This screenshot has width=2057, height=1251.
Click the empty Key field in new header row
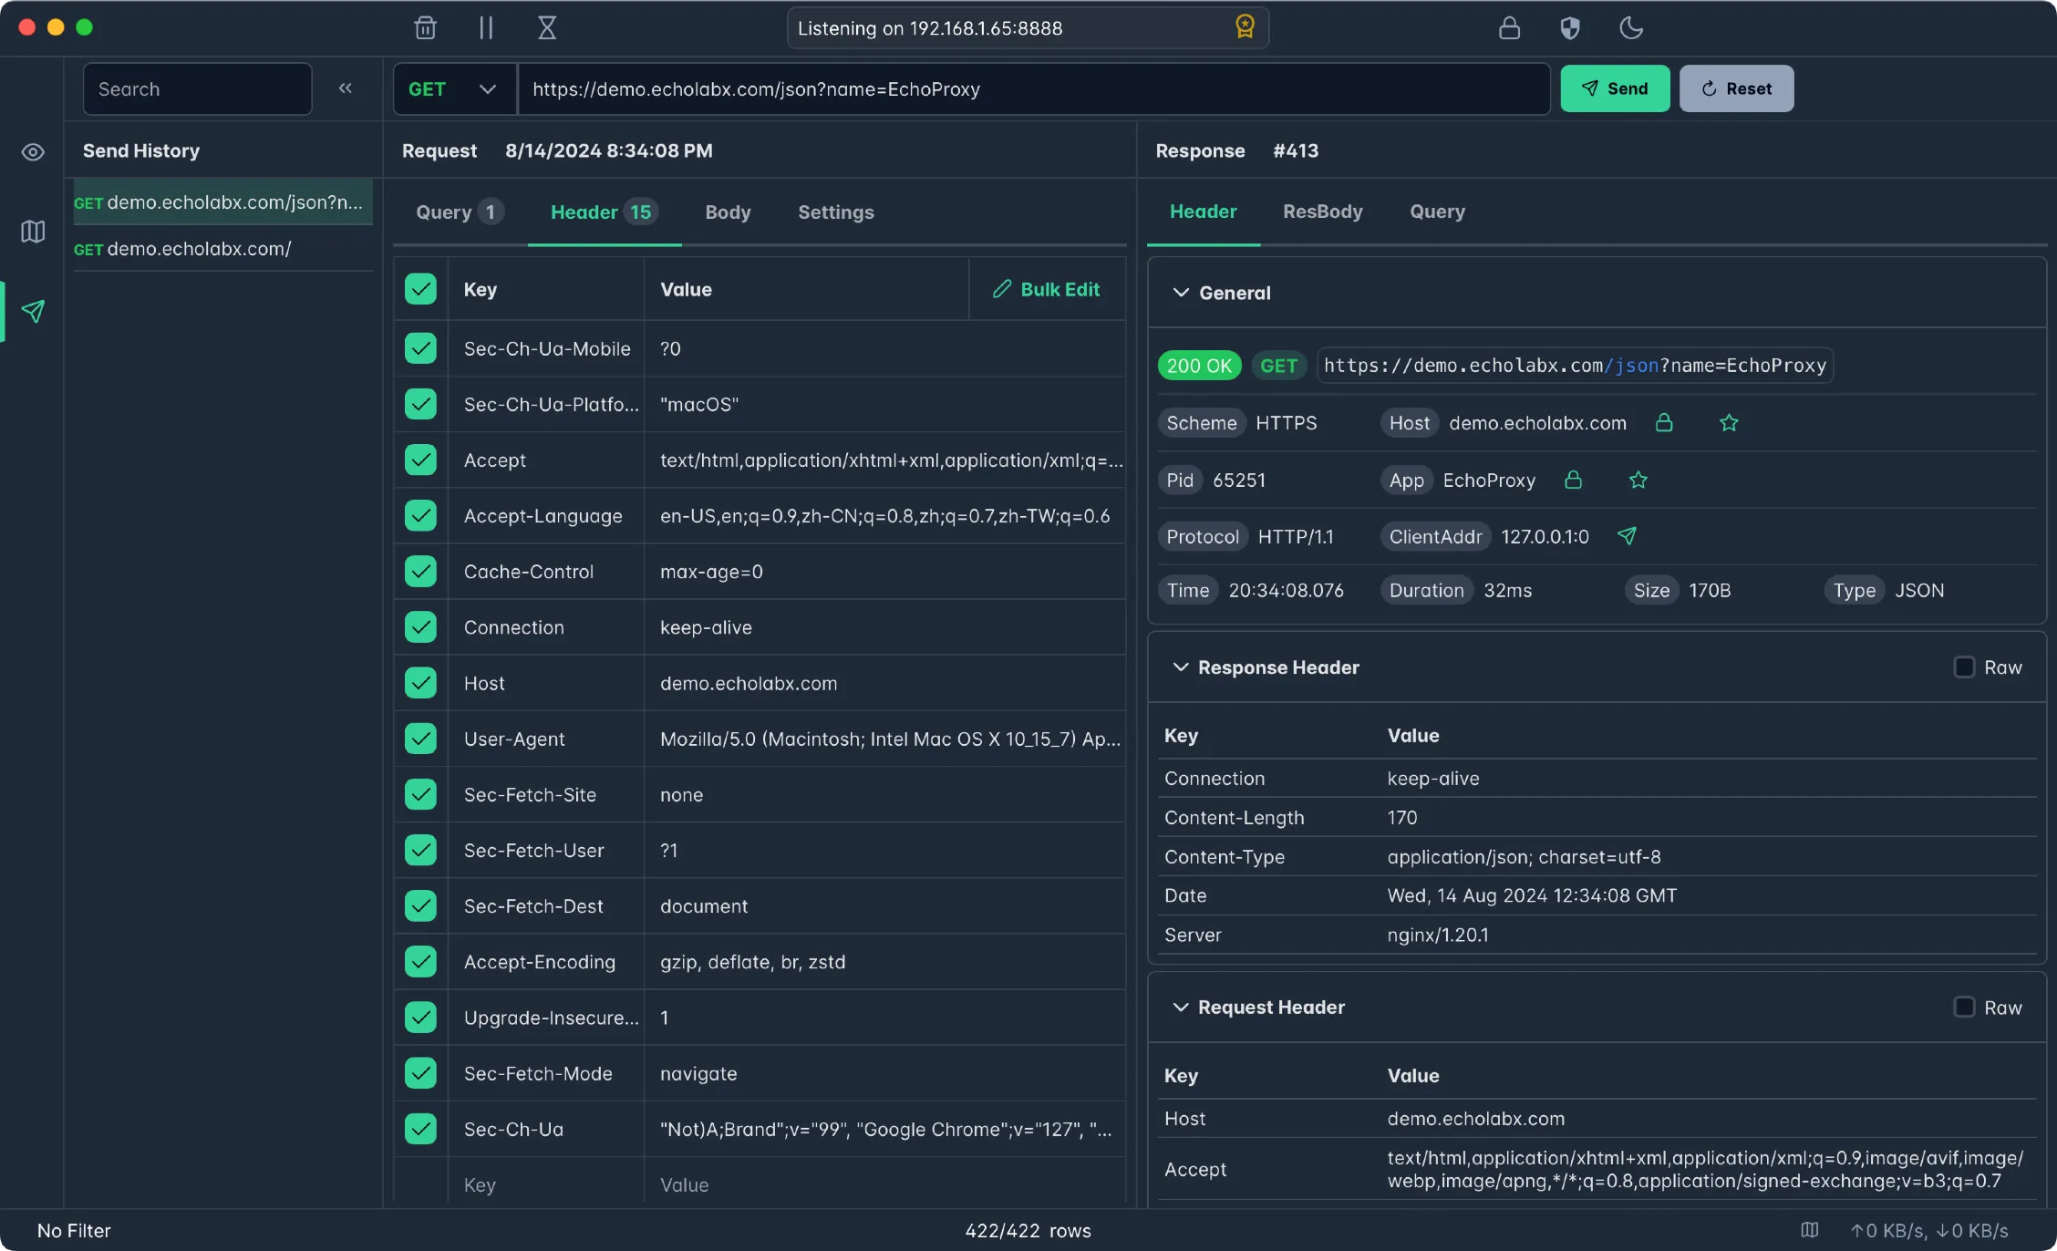coord(545,1184)
